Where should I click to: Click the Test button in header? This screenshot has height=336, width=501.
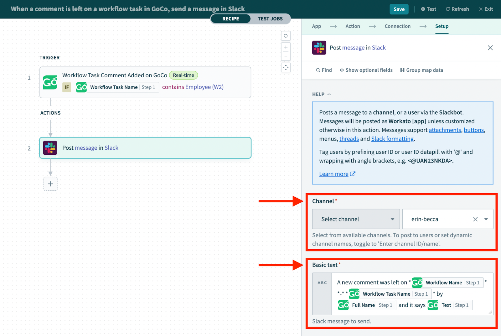pos(428,9)
